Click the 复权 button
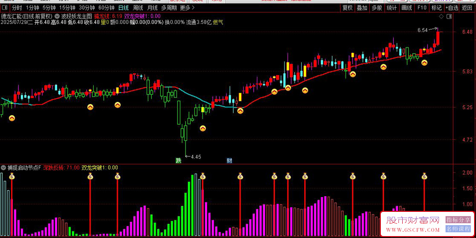 (x=347, y=8)
